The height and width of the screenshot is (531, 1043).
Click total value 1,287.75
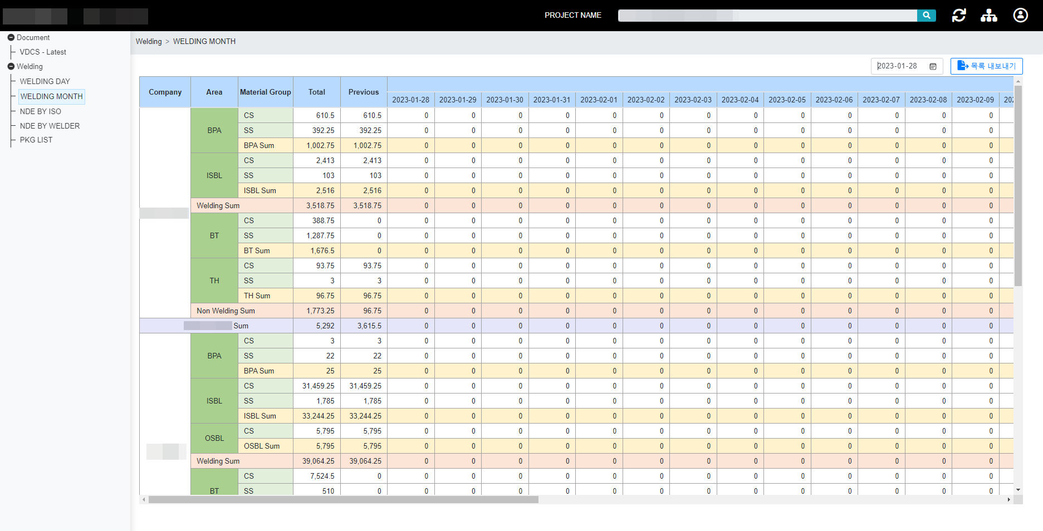point(320,235)
